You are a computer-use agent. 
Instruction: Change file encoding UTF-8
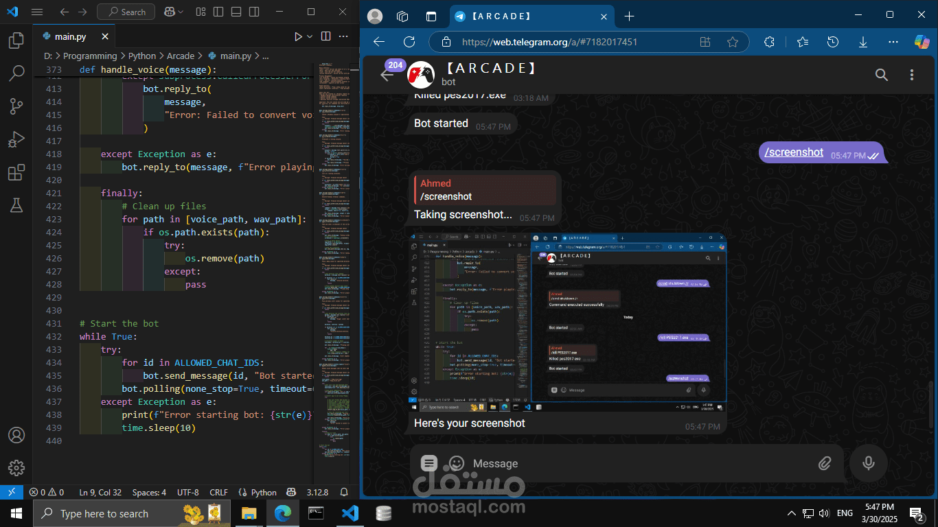click(x=187, y=492)
